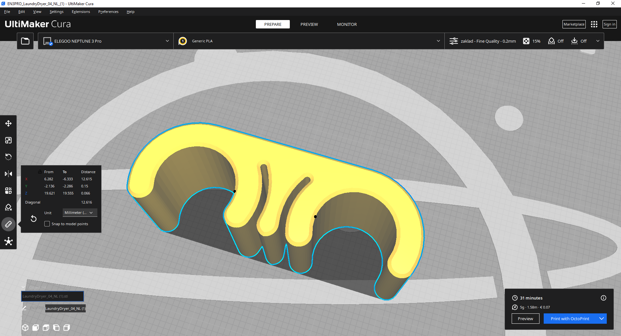Expand print settings panel with zaklad profile
Viewport: 621px width, 336px height.
coord(524,41)
